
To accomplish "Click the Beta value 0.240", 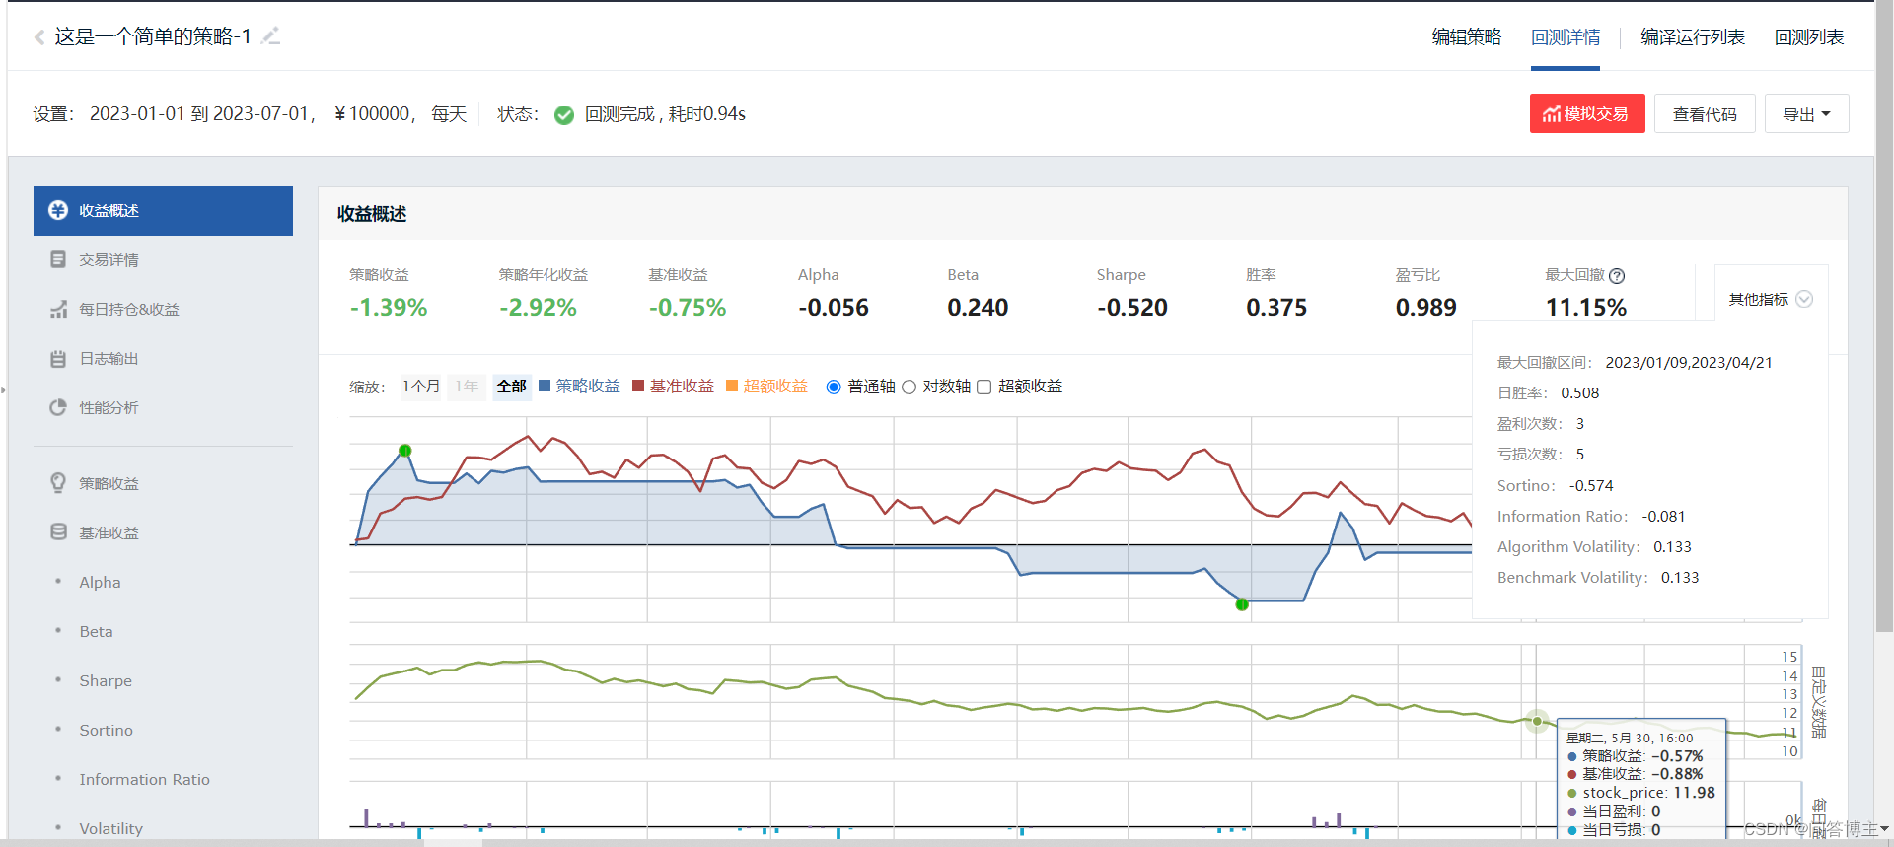I will point(978,308).
